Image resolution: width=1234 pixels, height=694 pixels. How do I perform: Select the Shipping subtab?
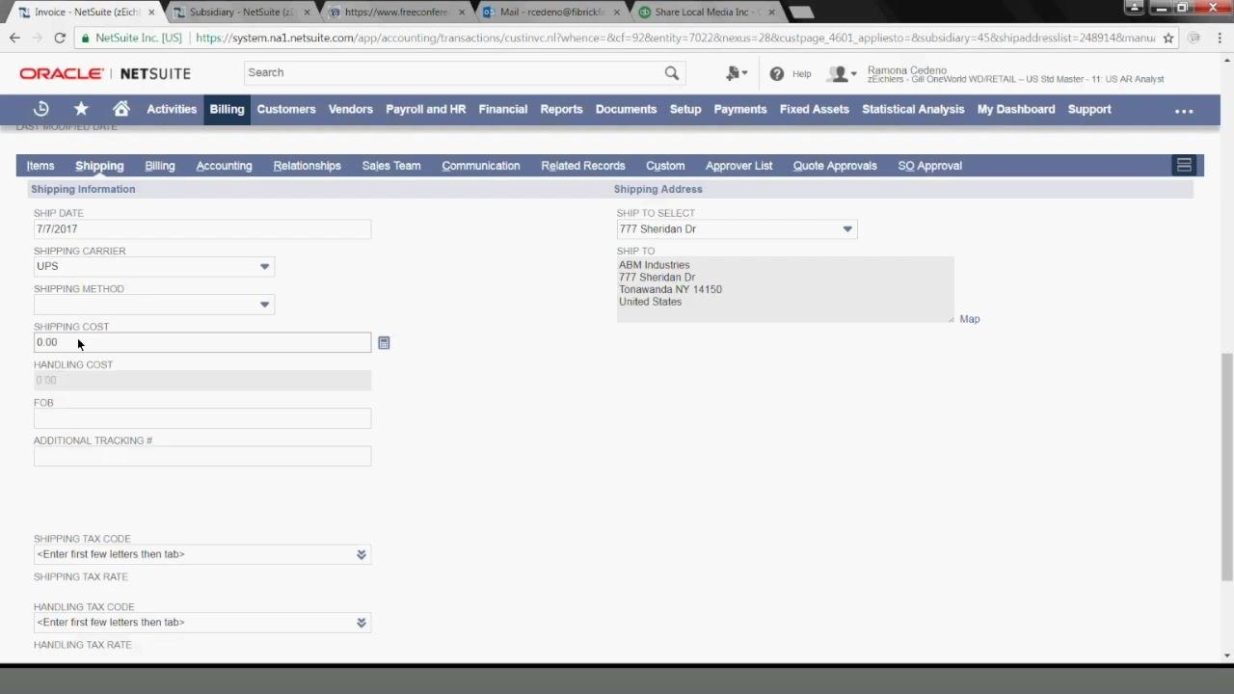tap(99, 166)
